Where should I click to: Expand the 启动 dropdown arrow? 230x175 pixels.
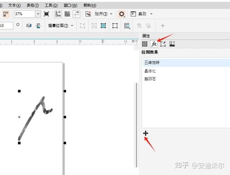point(151,14)
